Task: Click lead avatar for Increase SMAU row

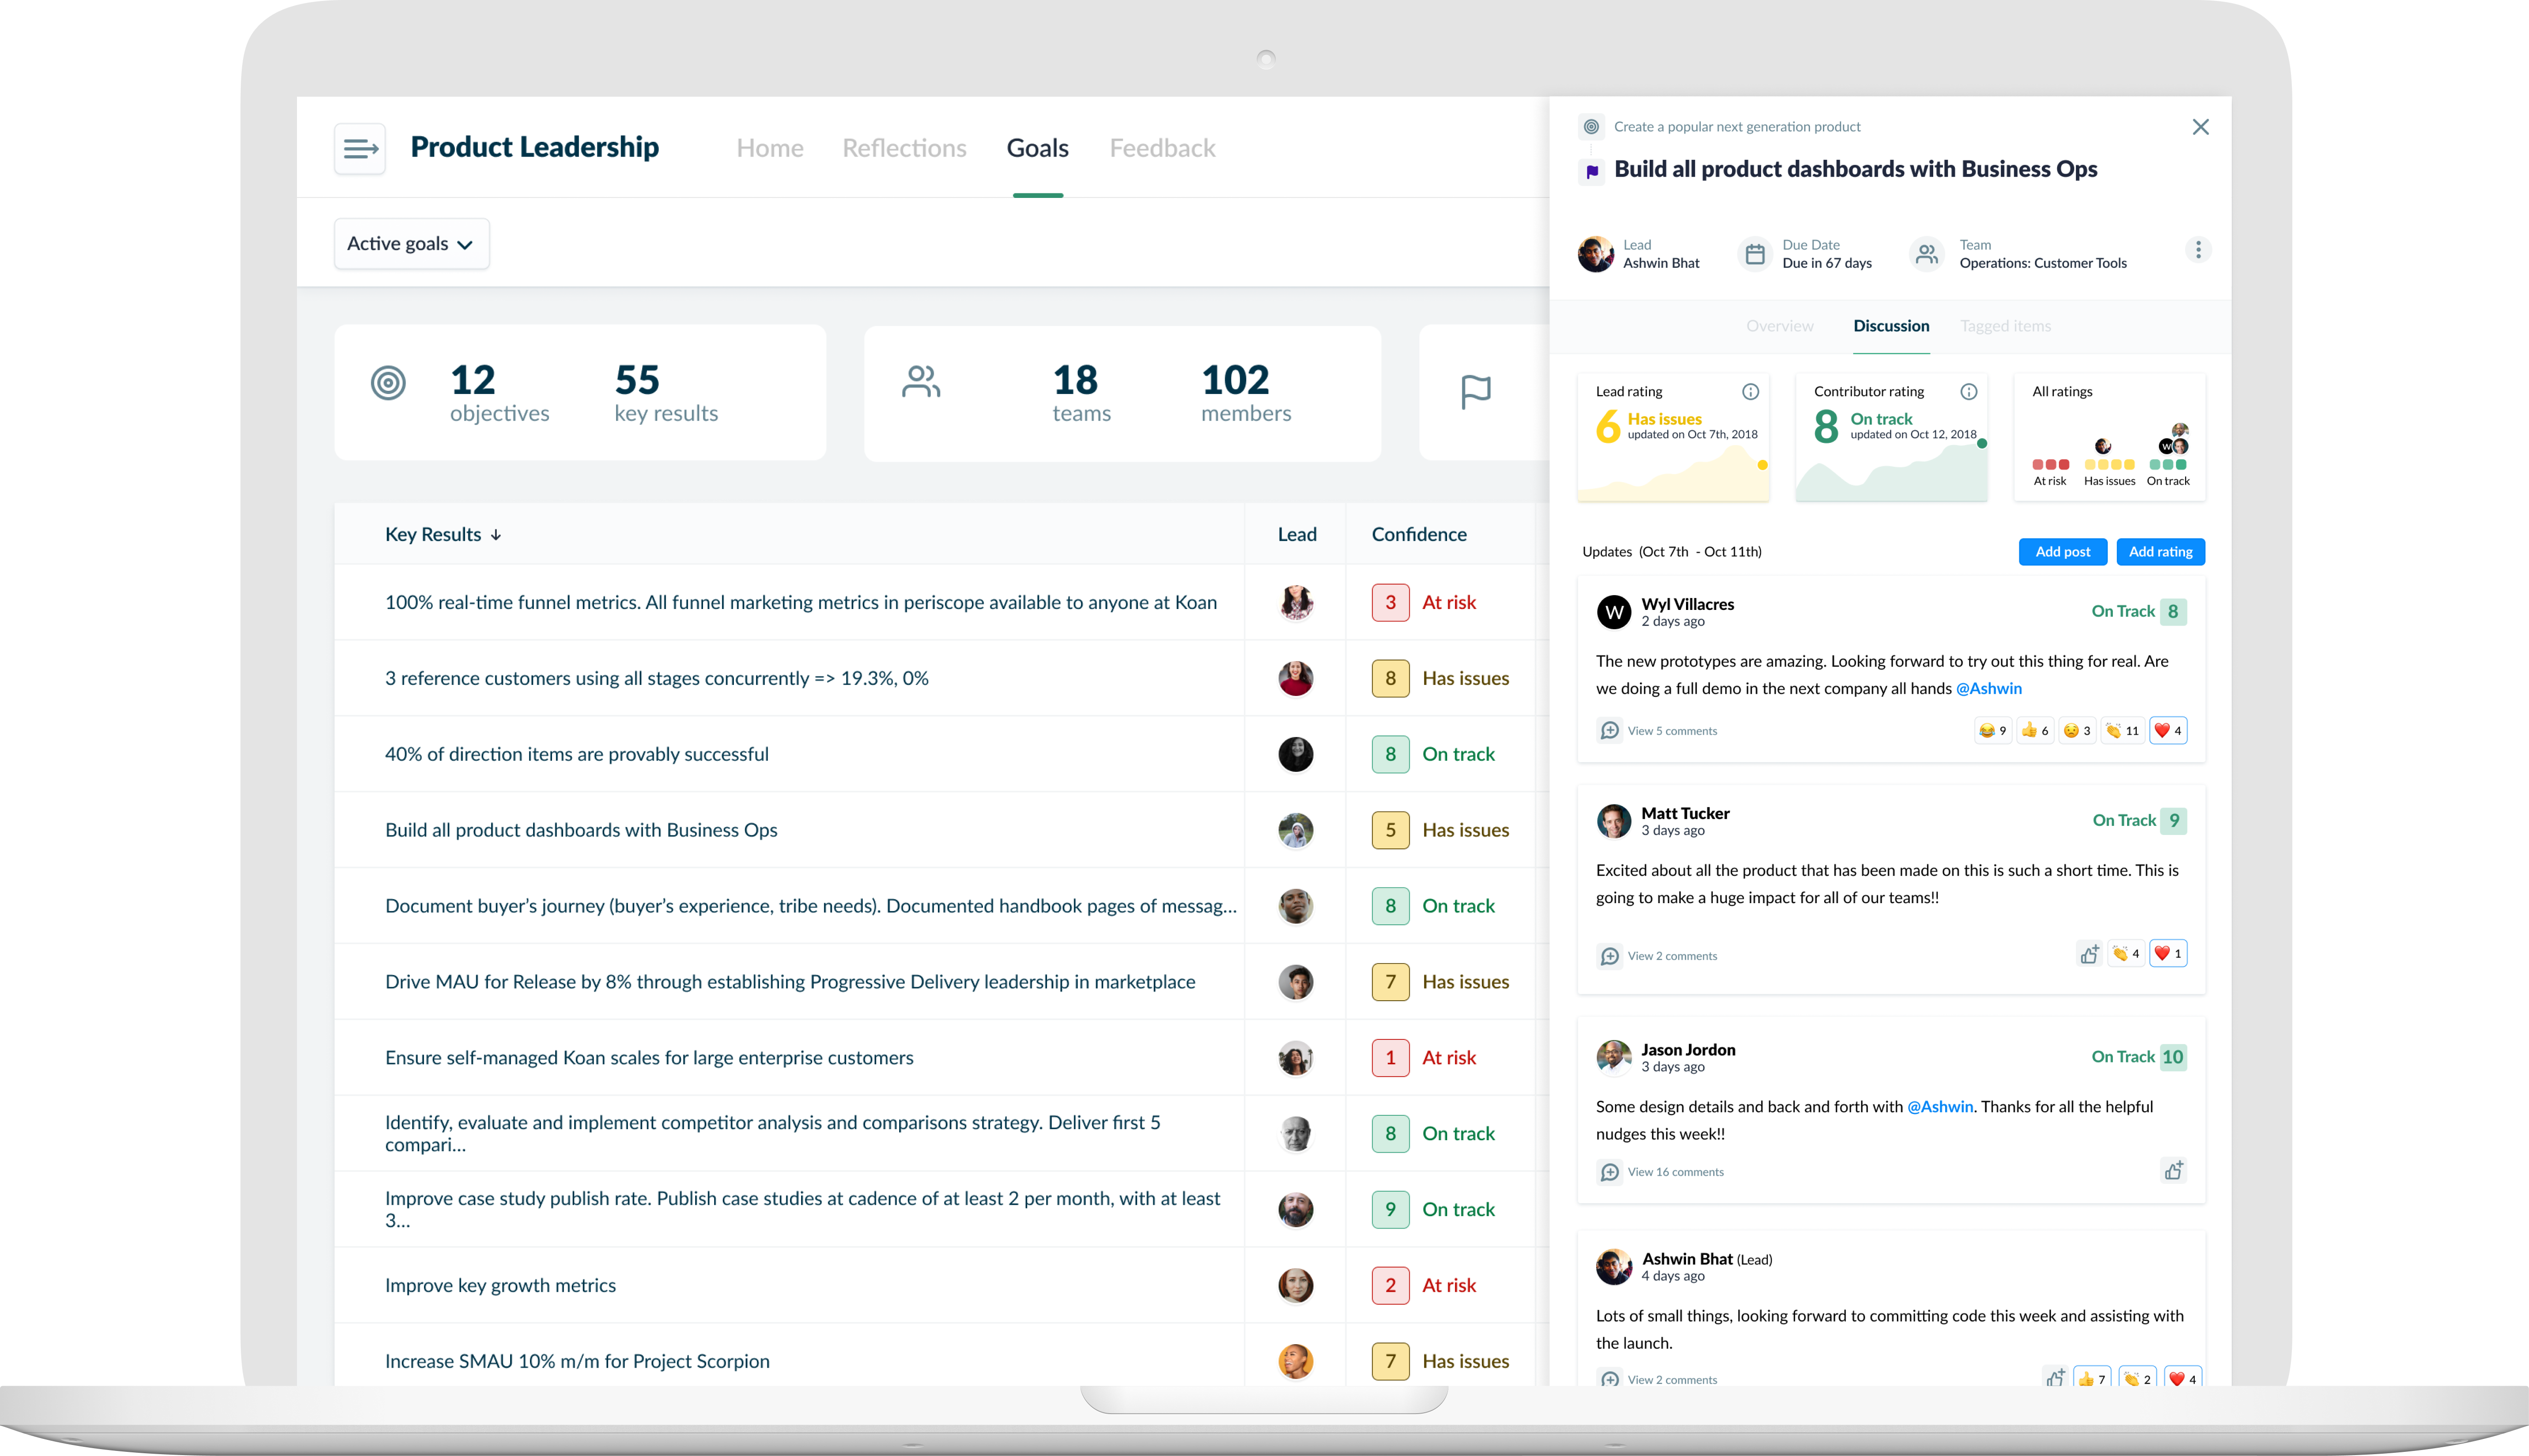Action: [x=1296, y=1362]
